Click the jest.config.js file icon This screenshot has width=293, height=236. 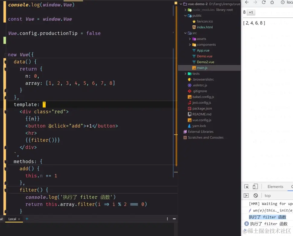(x=189, y=103)
